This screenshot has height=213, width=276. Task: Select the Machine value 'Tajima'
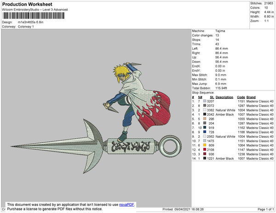pyautogui.click(x=220, y=31)
